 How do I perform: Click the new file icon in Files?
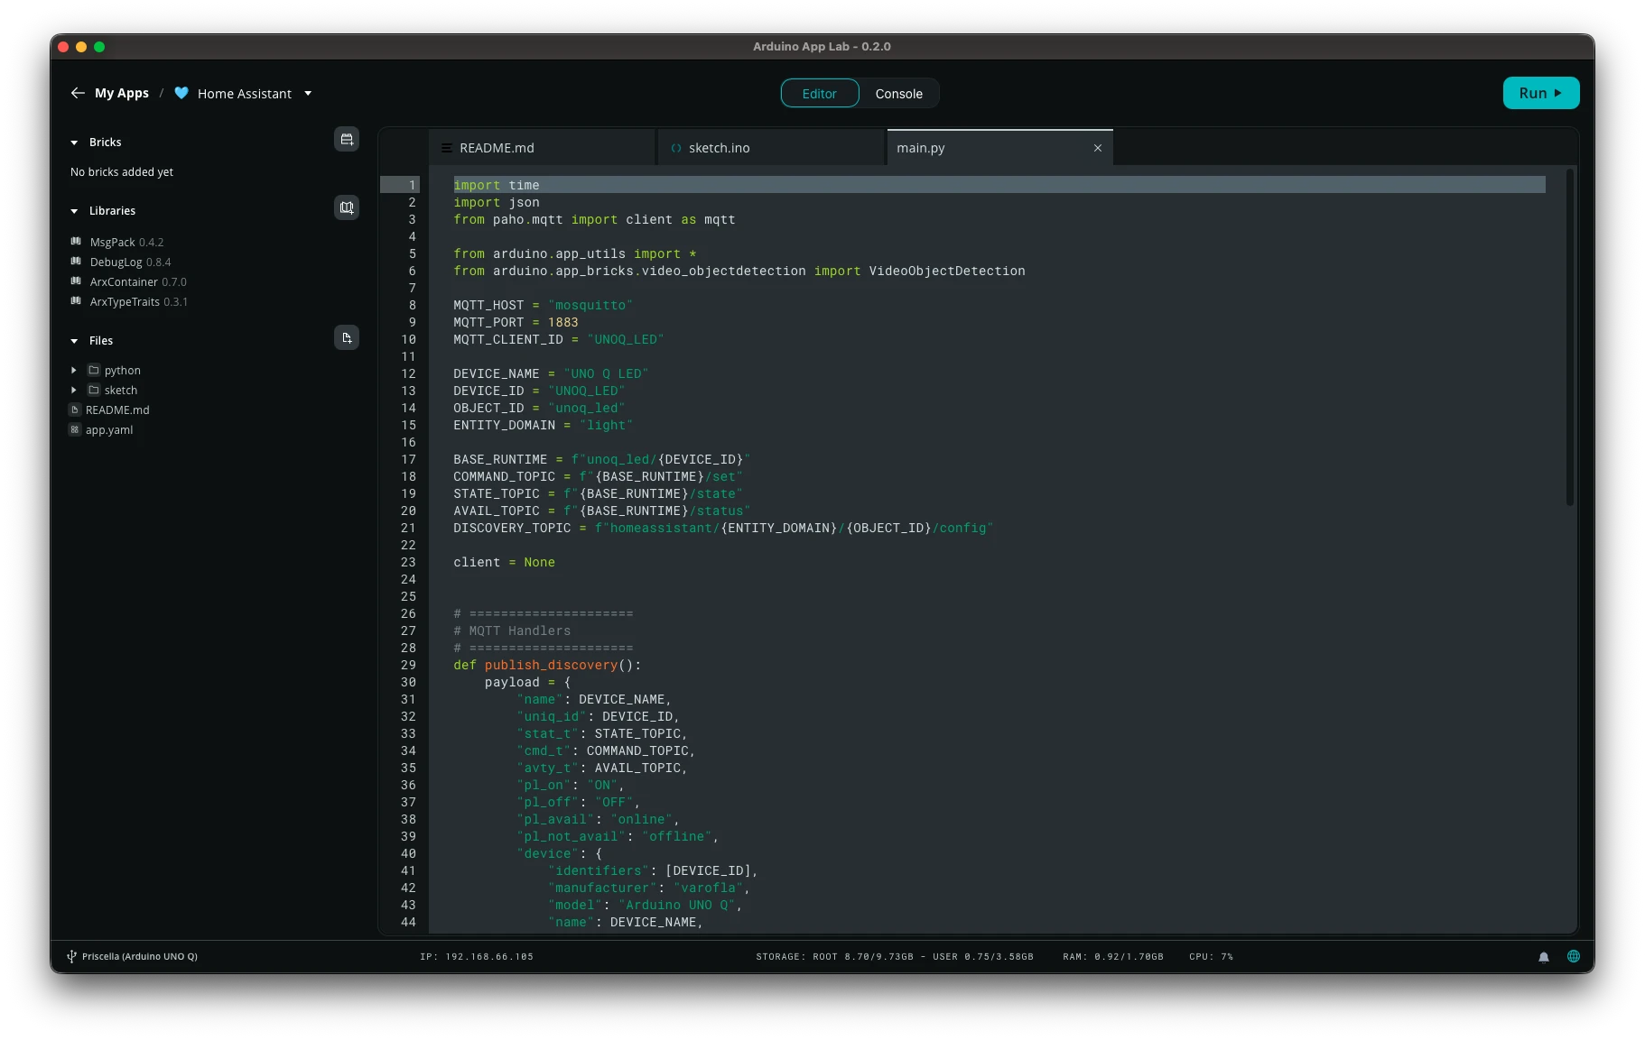coord(347,337)
